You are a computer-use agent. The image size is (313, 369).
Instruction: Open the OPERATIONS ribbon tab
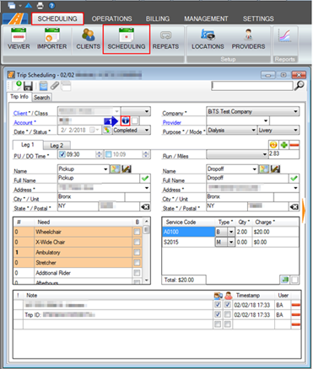click(x=111, y=19)
